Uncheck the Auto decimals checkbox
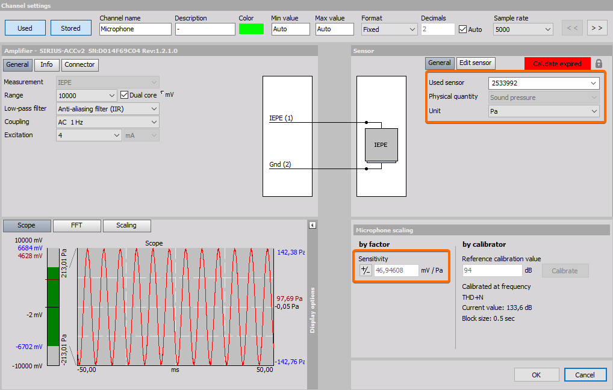 click(x=463, y=29)
